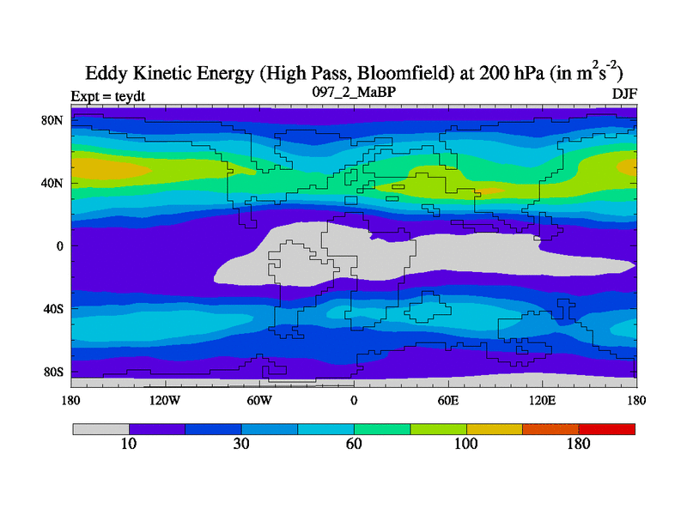Click the colorbar label 100

tap(466, 444)
